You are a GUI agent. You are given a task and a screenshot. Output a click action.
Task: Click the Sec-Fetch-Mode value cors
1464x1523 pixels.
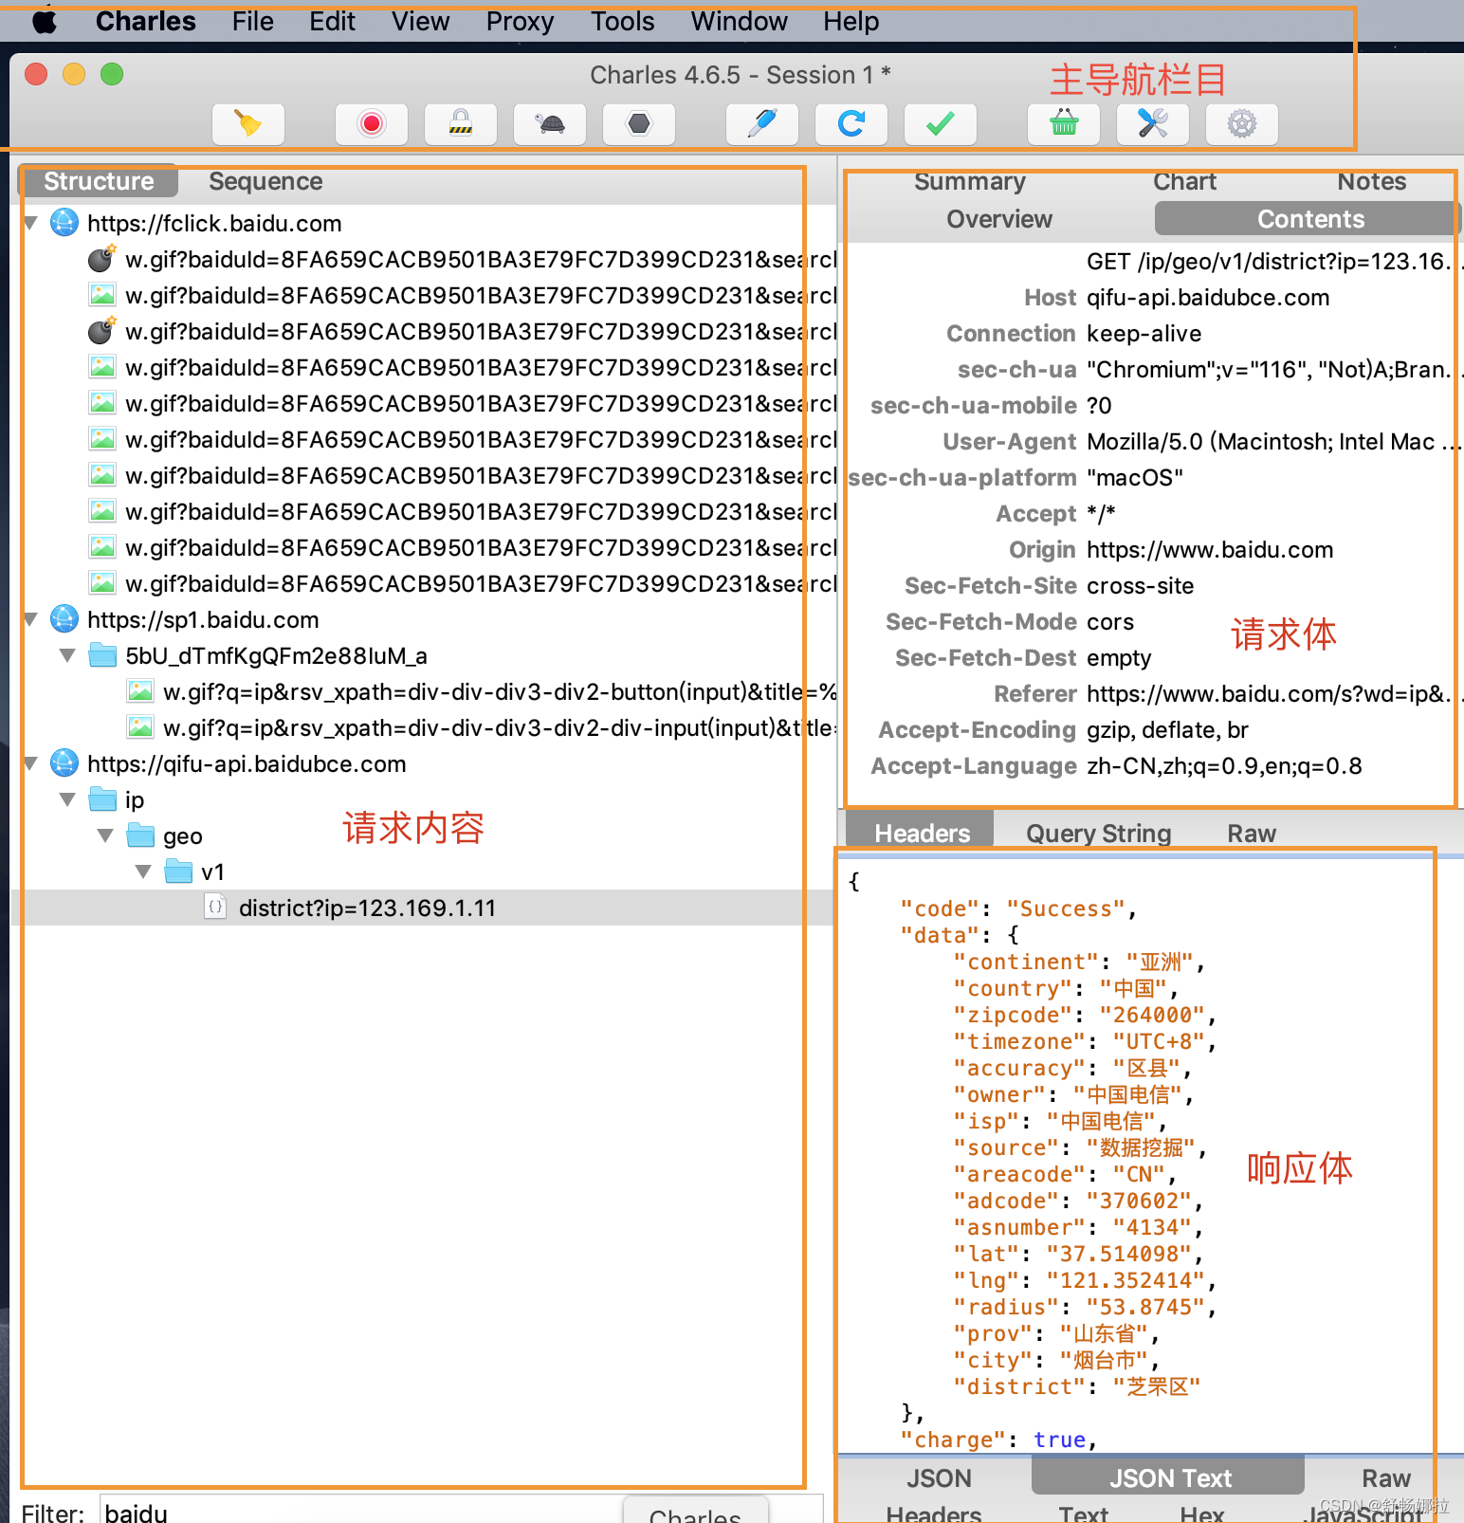pos(1110,622)
